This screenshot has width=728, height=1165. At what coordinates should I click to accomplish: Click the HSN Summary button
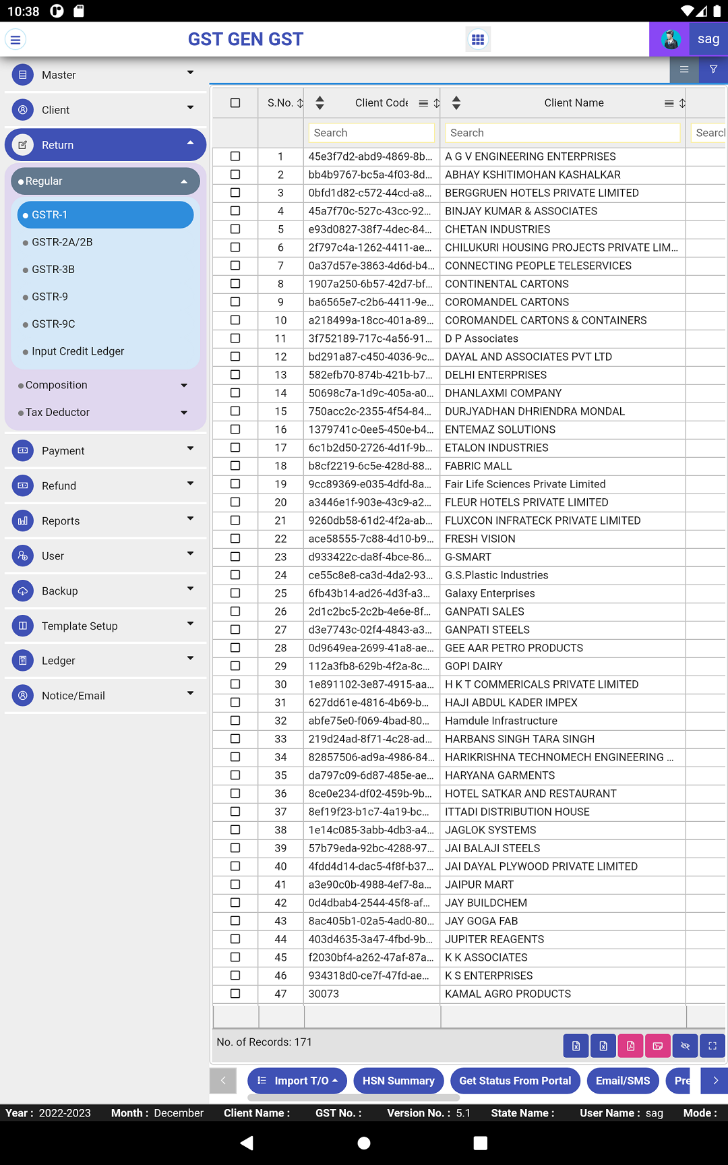398,1081
